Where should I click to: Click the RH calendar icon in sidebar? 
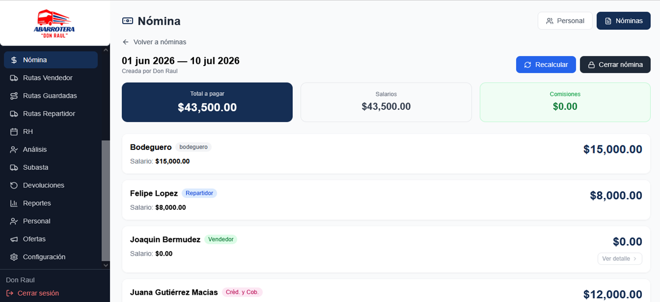coord(14,131)
